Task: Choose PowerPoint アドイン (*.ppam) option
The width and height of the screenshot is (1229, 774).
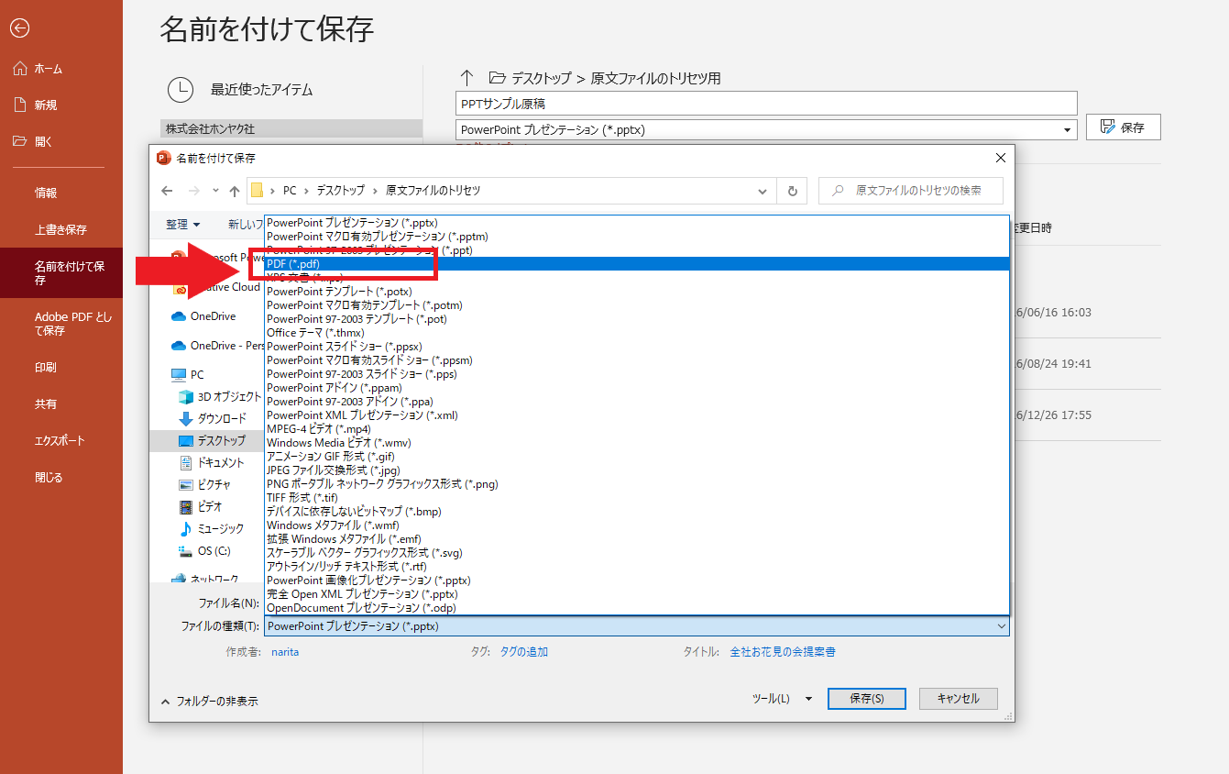Action: coord(637,388)
